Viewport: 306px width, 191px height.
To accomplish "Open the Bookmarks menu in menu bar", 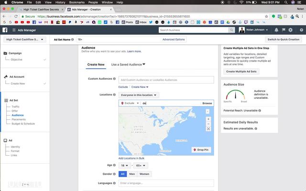I will (x=76, y=2).
